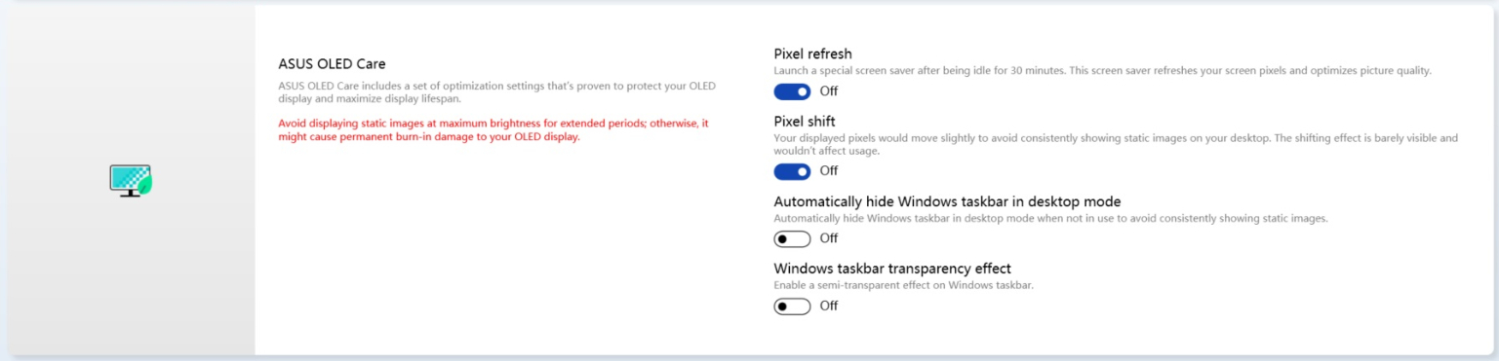Click the OLED monitor leaf icon
Screen dimensions: 1499x361
[130, 180]
